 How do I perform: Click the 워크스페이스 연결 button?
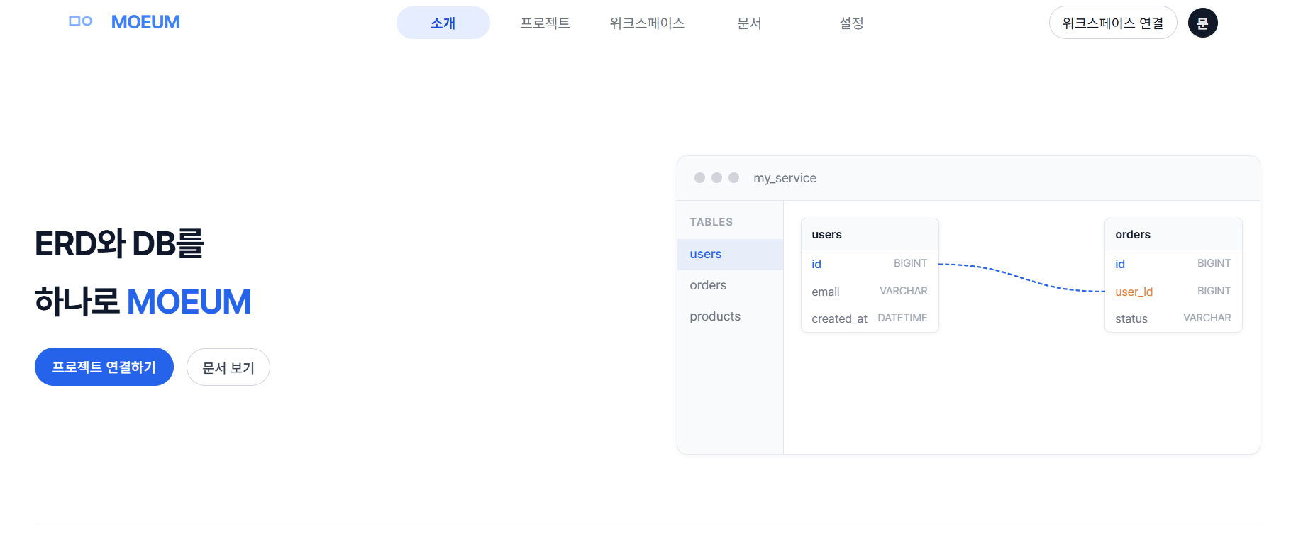click(x=1113, y=23)
